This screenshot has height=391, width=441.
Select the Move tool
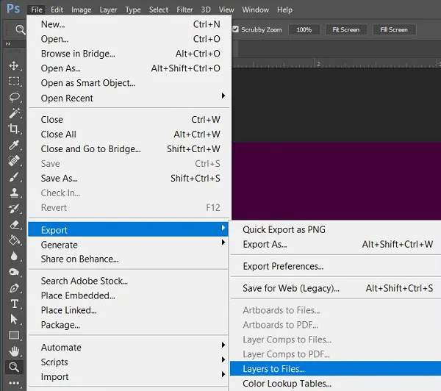[x=14, y=65]
